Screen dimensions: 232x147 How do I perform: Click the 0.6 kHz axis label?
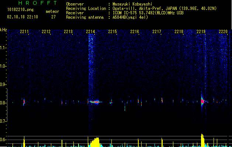[x=3, y=140]
